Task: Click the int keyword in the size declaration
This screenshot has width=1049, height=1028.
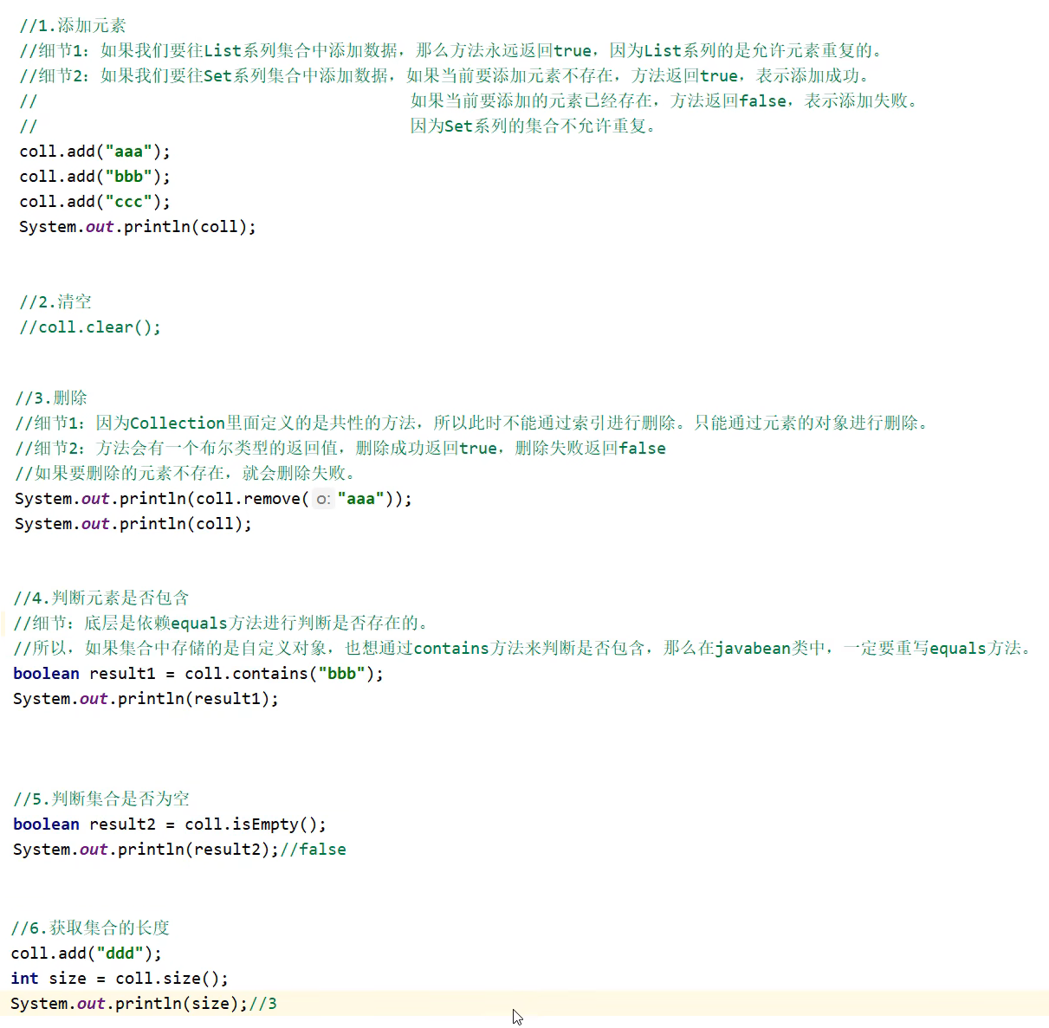Action: (23, 978)
